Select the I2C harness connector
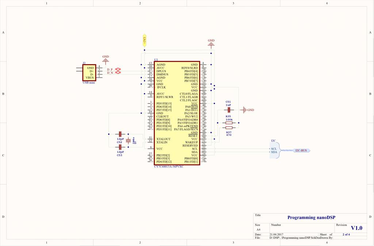This screenshot has width=374, height=246. pos(275,150)
